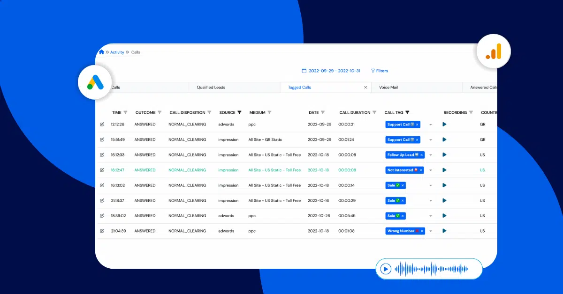Image resolution: width=563 pixels, height=294 pixels.
Task: Select the 00:05:45 call duration cell
Action: tap(348, 216)
